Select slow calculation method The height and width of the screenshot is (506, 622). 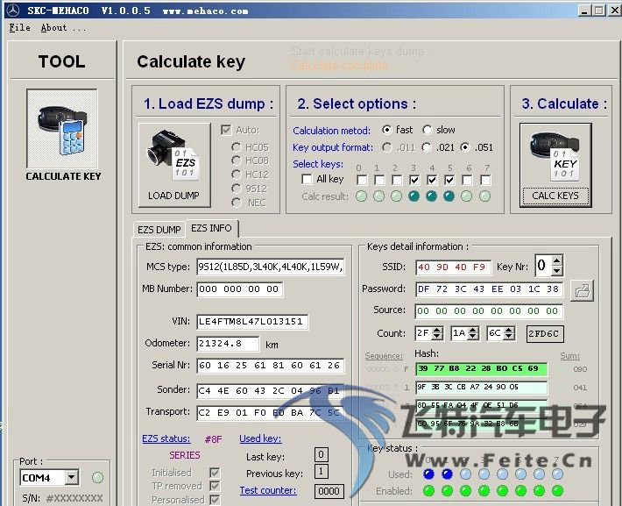coord(428,130)
